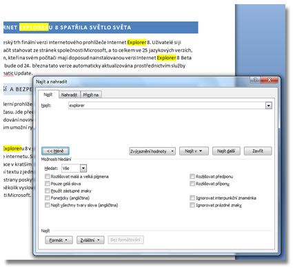
Task: Click the Najít další button
Action: [226, 151]
